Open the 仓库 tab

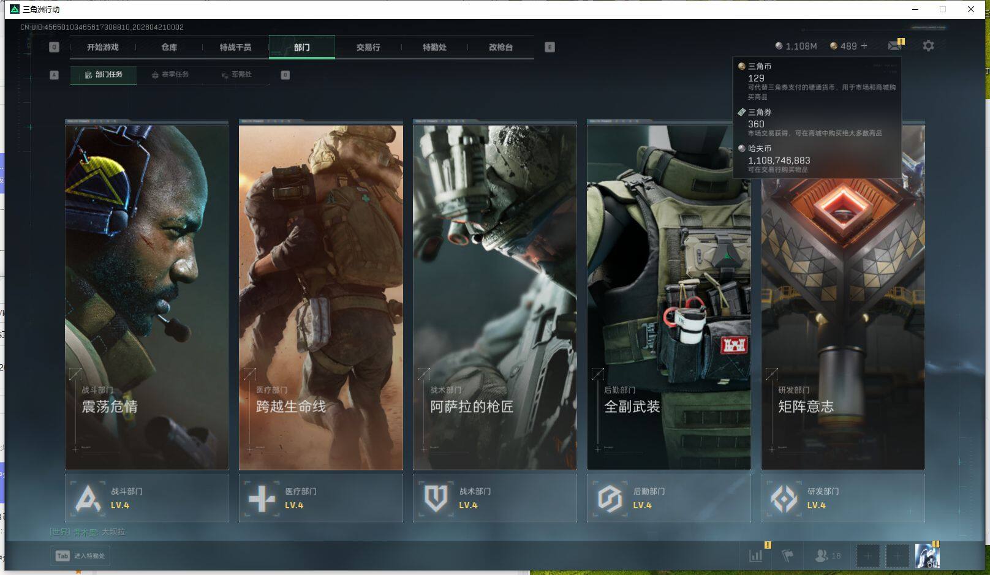coord(169,47)
